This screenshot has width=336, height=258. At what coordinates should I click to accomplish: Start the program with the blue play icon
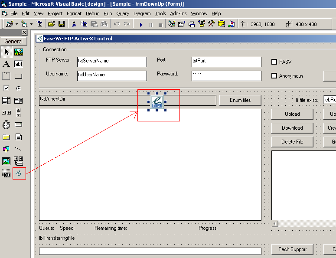pyautogui.click(x=141, y=25)
